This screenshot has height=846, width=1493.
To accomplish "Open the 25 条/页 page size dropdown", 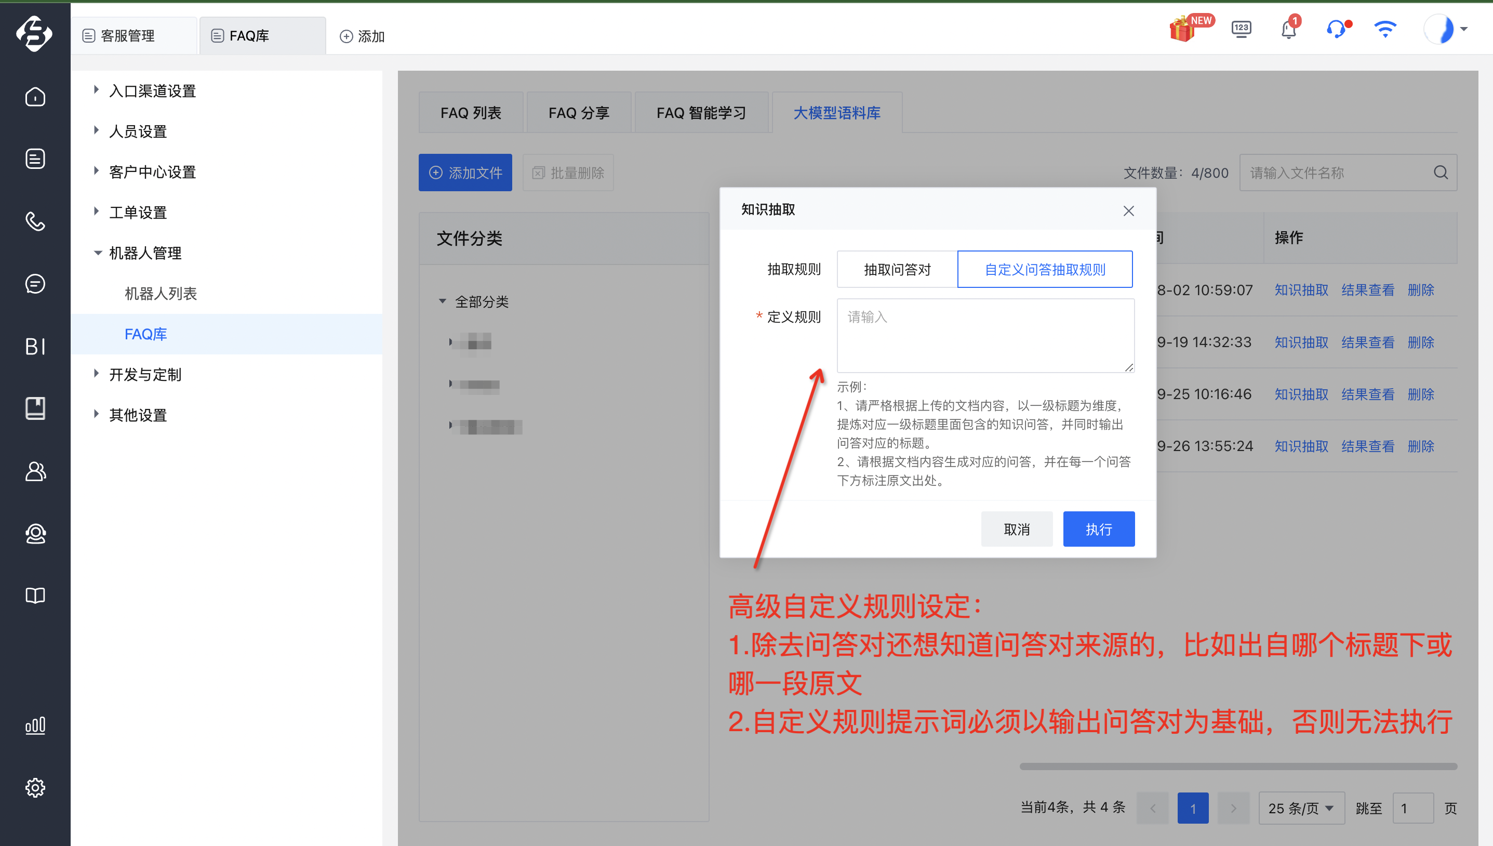I will 1301,808.
